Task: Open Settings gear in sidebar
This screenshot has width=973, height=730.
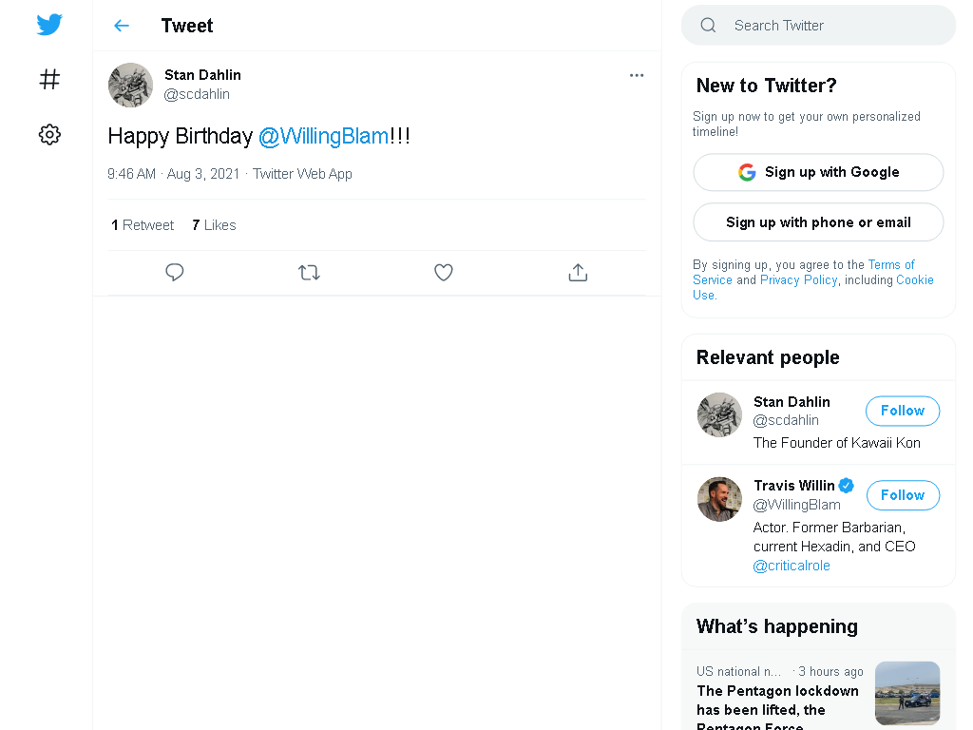Action: pos(49,134)
